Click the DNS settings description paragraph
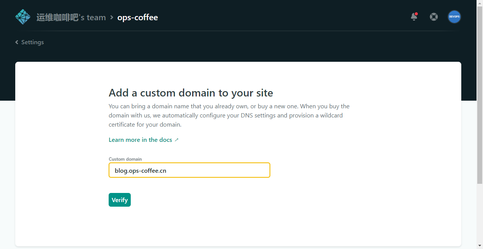The image size is (483, 249). point(229,116)
